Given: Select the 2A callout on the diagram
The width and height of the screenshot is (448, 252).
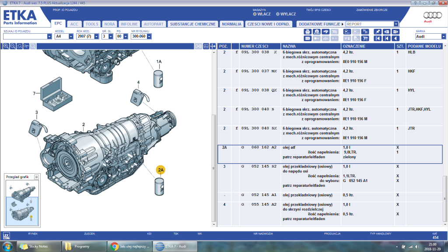Looking at the screenshot, I should 161,170.
